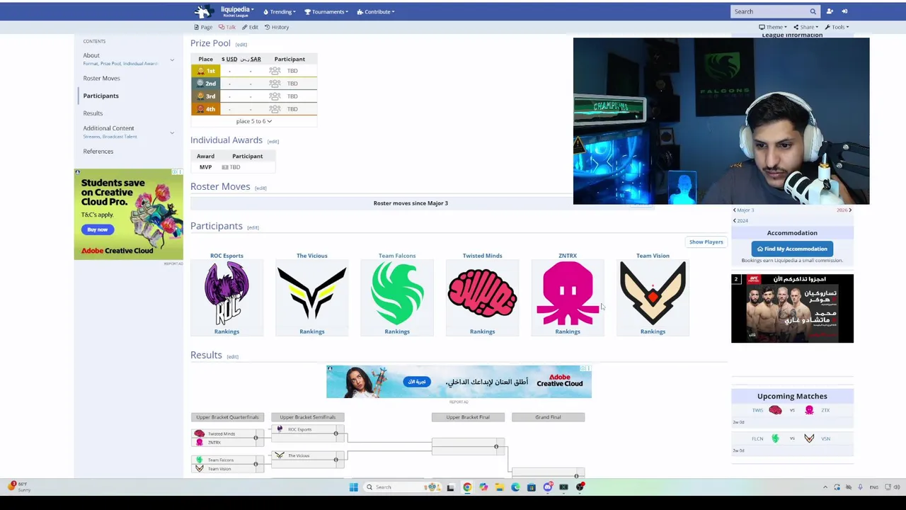Edit the Results section
This screenshot has height=510, width=906.
click(232, 356)
